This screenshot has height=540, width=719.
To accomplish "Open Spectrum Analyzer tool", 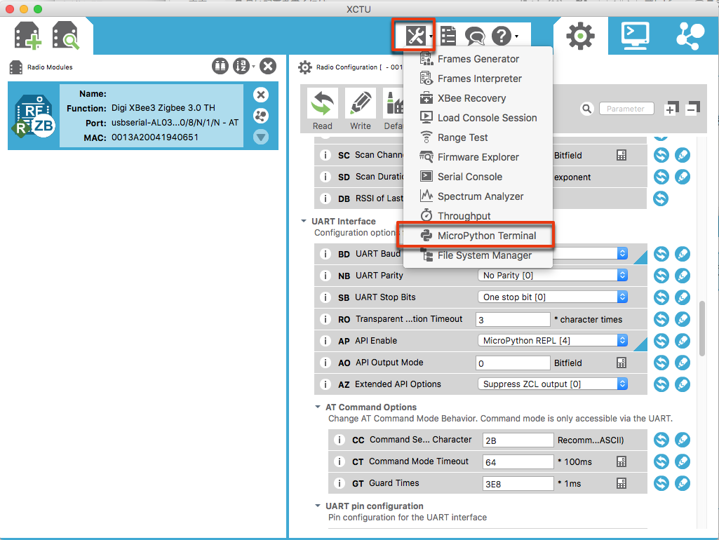I will (478, 196).
